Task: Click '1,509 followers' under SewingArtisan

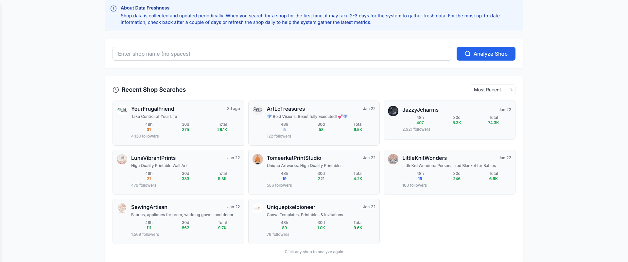Action: click(145, 234)
